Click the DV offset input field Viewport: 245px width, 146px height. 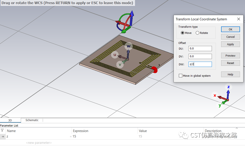(200, 56)
